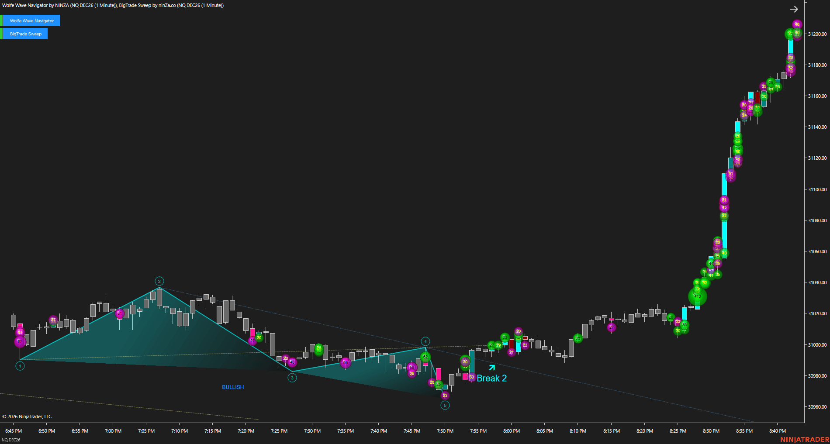Click the BULLISH pattern label

click(233, 387)
